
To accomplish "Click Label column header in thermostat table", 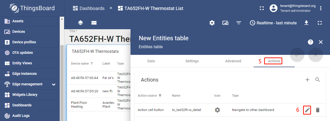I will tap(106, 63).
